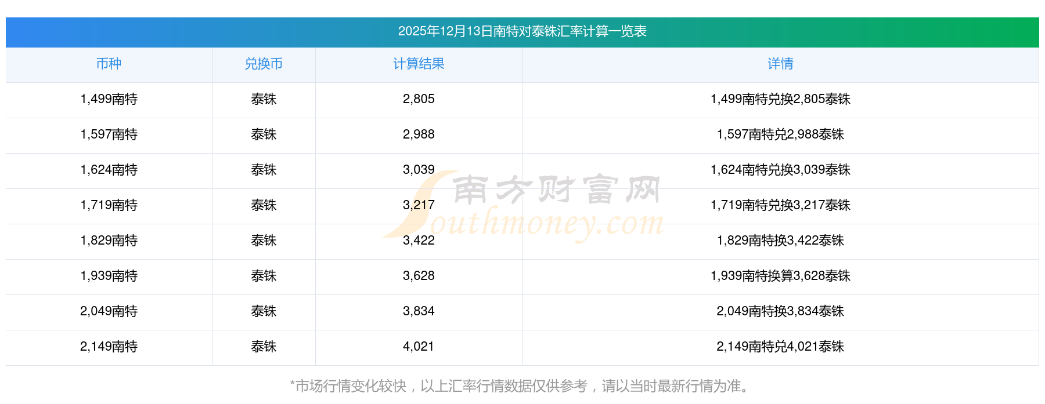Click 泰铢 in the 2,049南特 row
This screenshot has width=1045, height=404.
coord(264,311)
